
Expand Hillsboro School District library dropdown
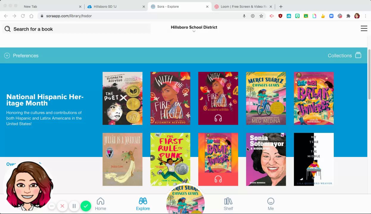pyautogui.click(x=194, y=29)
